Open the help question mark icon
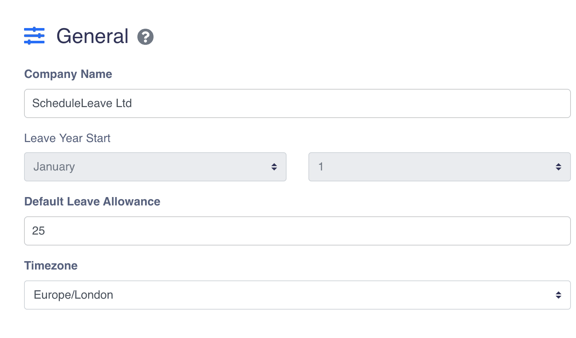The width and height of the screenshot is (576, 338). tap(145, 37)
